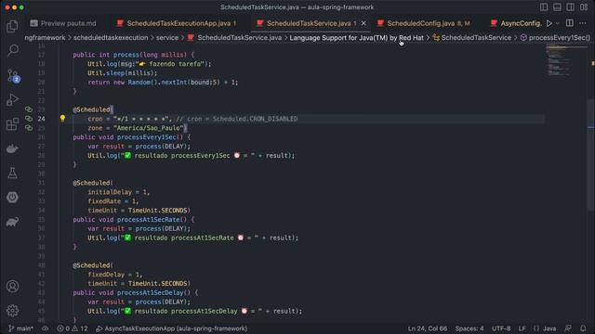Viewport: 595px width, 334px height.
Task: Click the minimap code overview
Action: coord(566,60)
